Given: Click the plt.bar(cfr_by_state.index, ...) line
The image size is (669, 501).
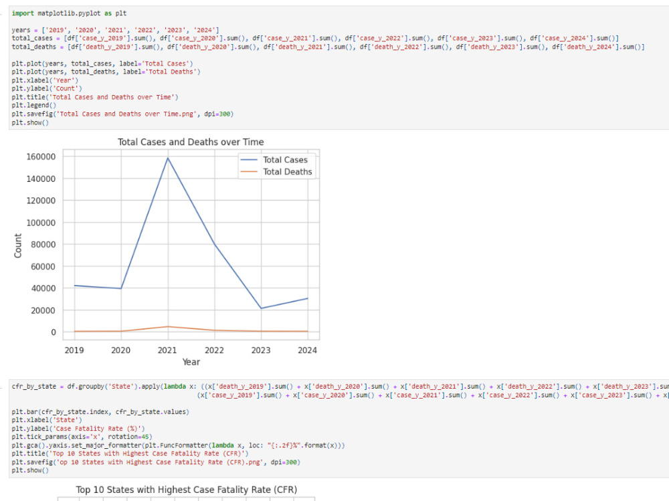Looking at the screenshot, I should pos(100,412).
